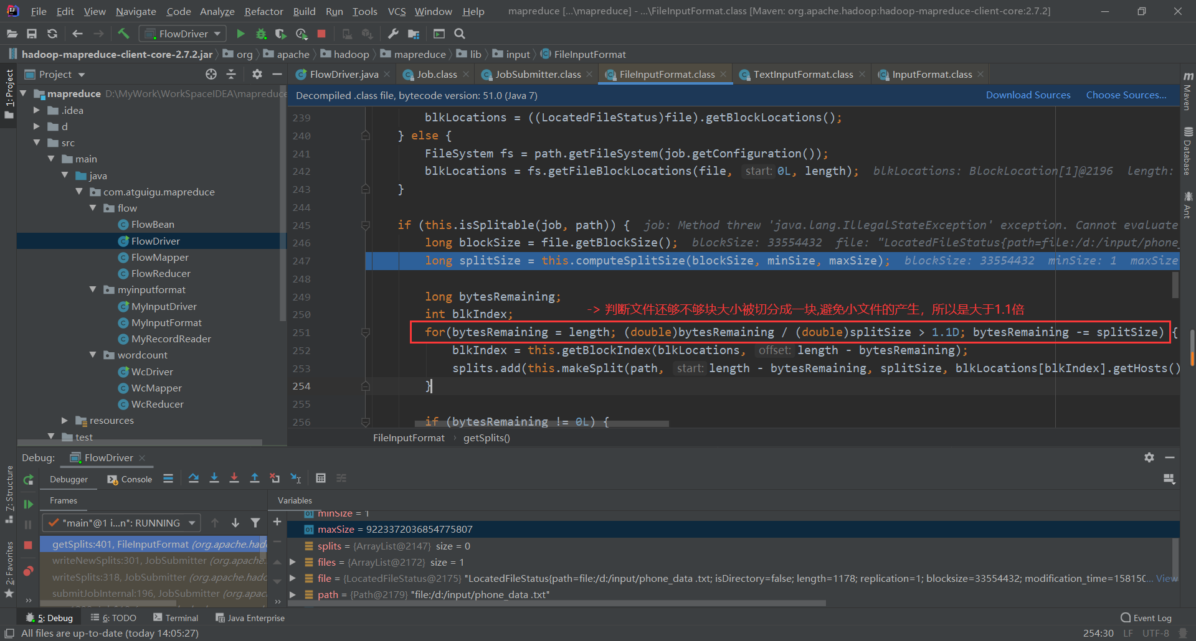Click the Evaluate Expression calculator icon

(x=321, y=478)
